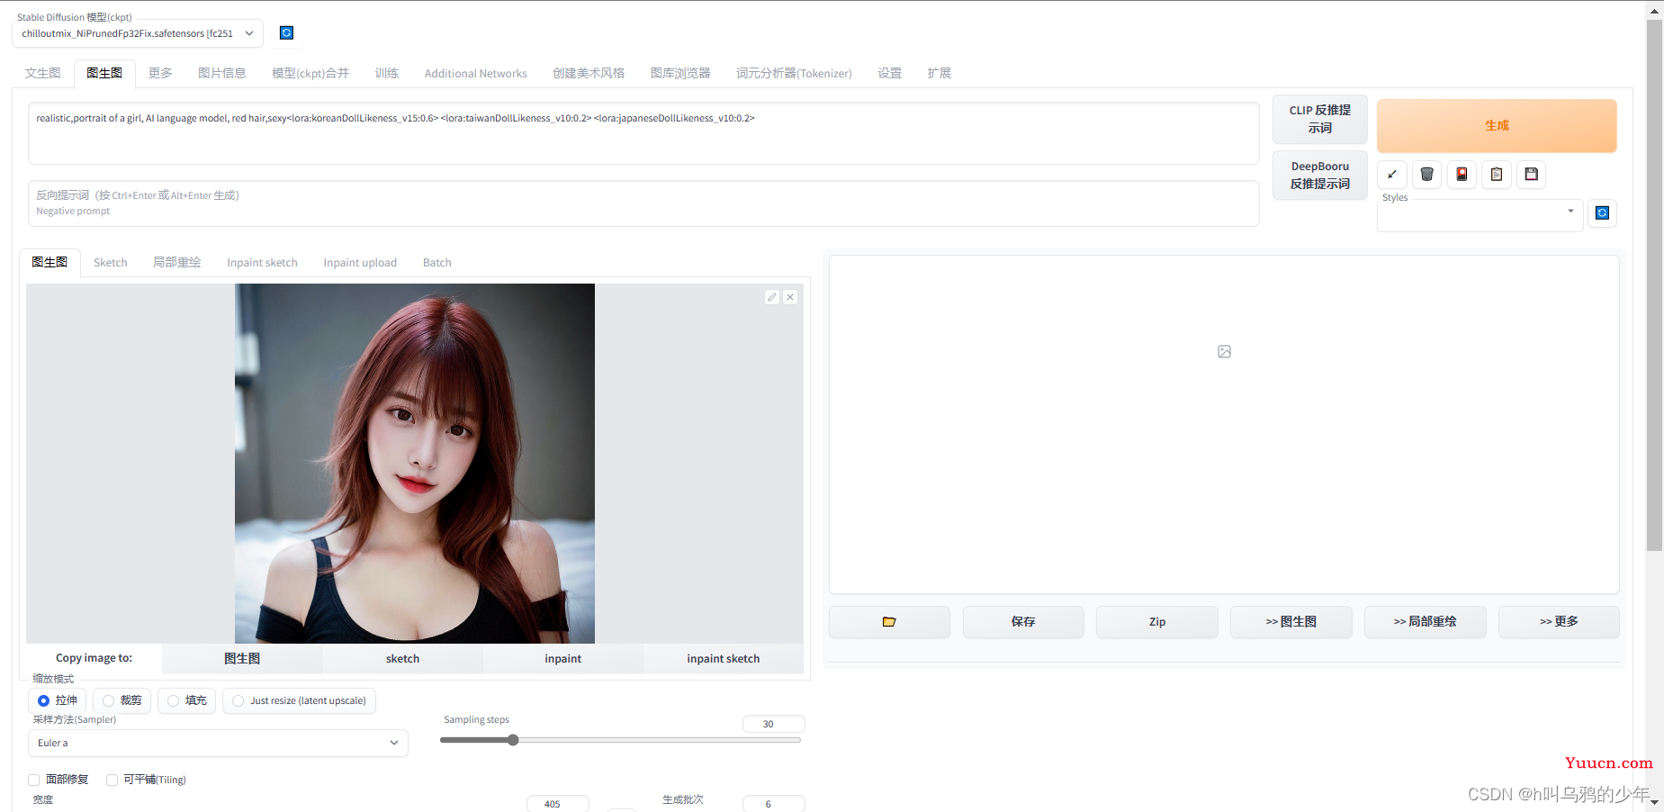
Task: Open the 更多 tab in top bar
Action: tap(160, 73)
